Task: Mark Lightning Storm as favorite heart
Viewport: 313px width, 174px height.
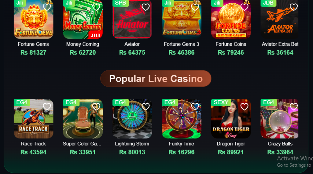Action: [146, 107]
